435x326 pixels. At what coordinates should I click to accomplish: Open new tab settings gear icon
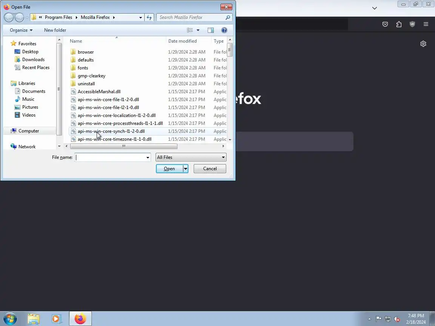click(423, 44)
